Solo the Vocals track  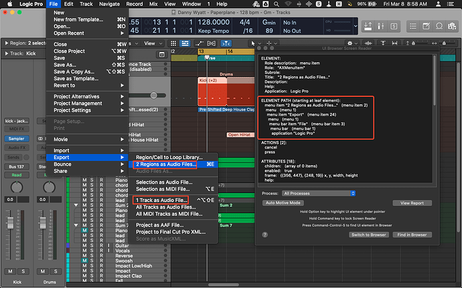(x=92, y=251)
